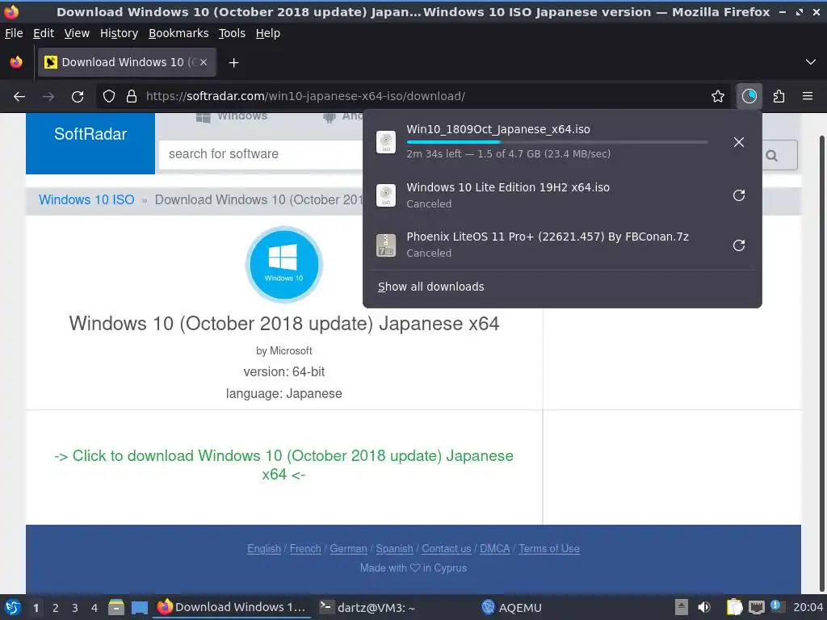The width and height of the screenshot is (827, 620).
Task: Show all downloads
Action: pos(431,287)
